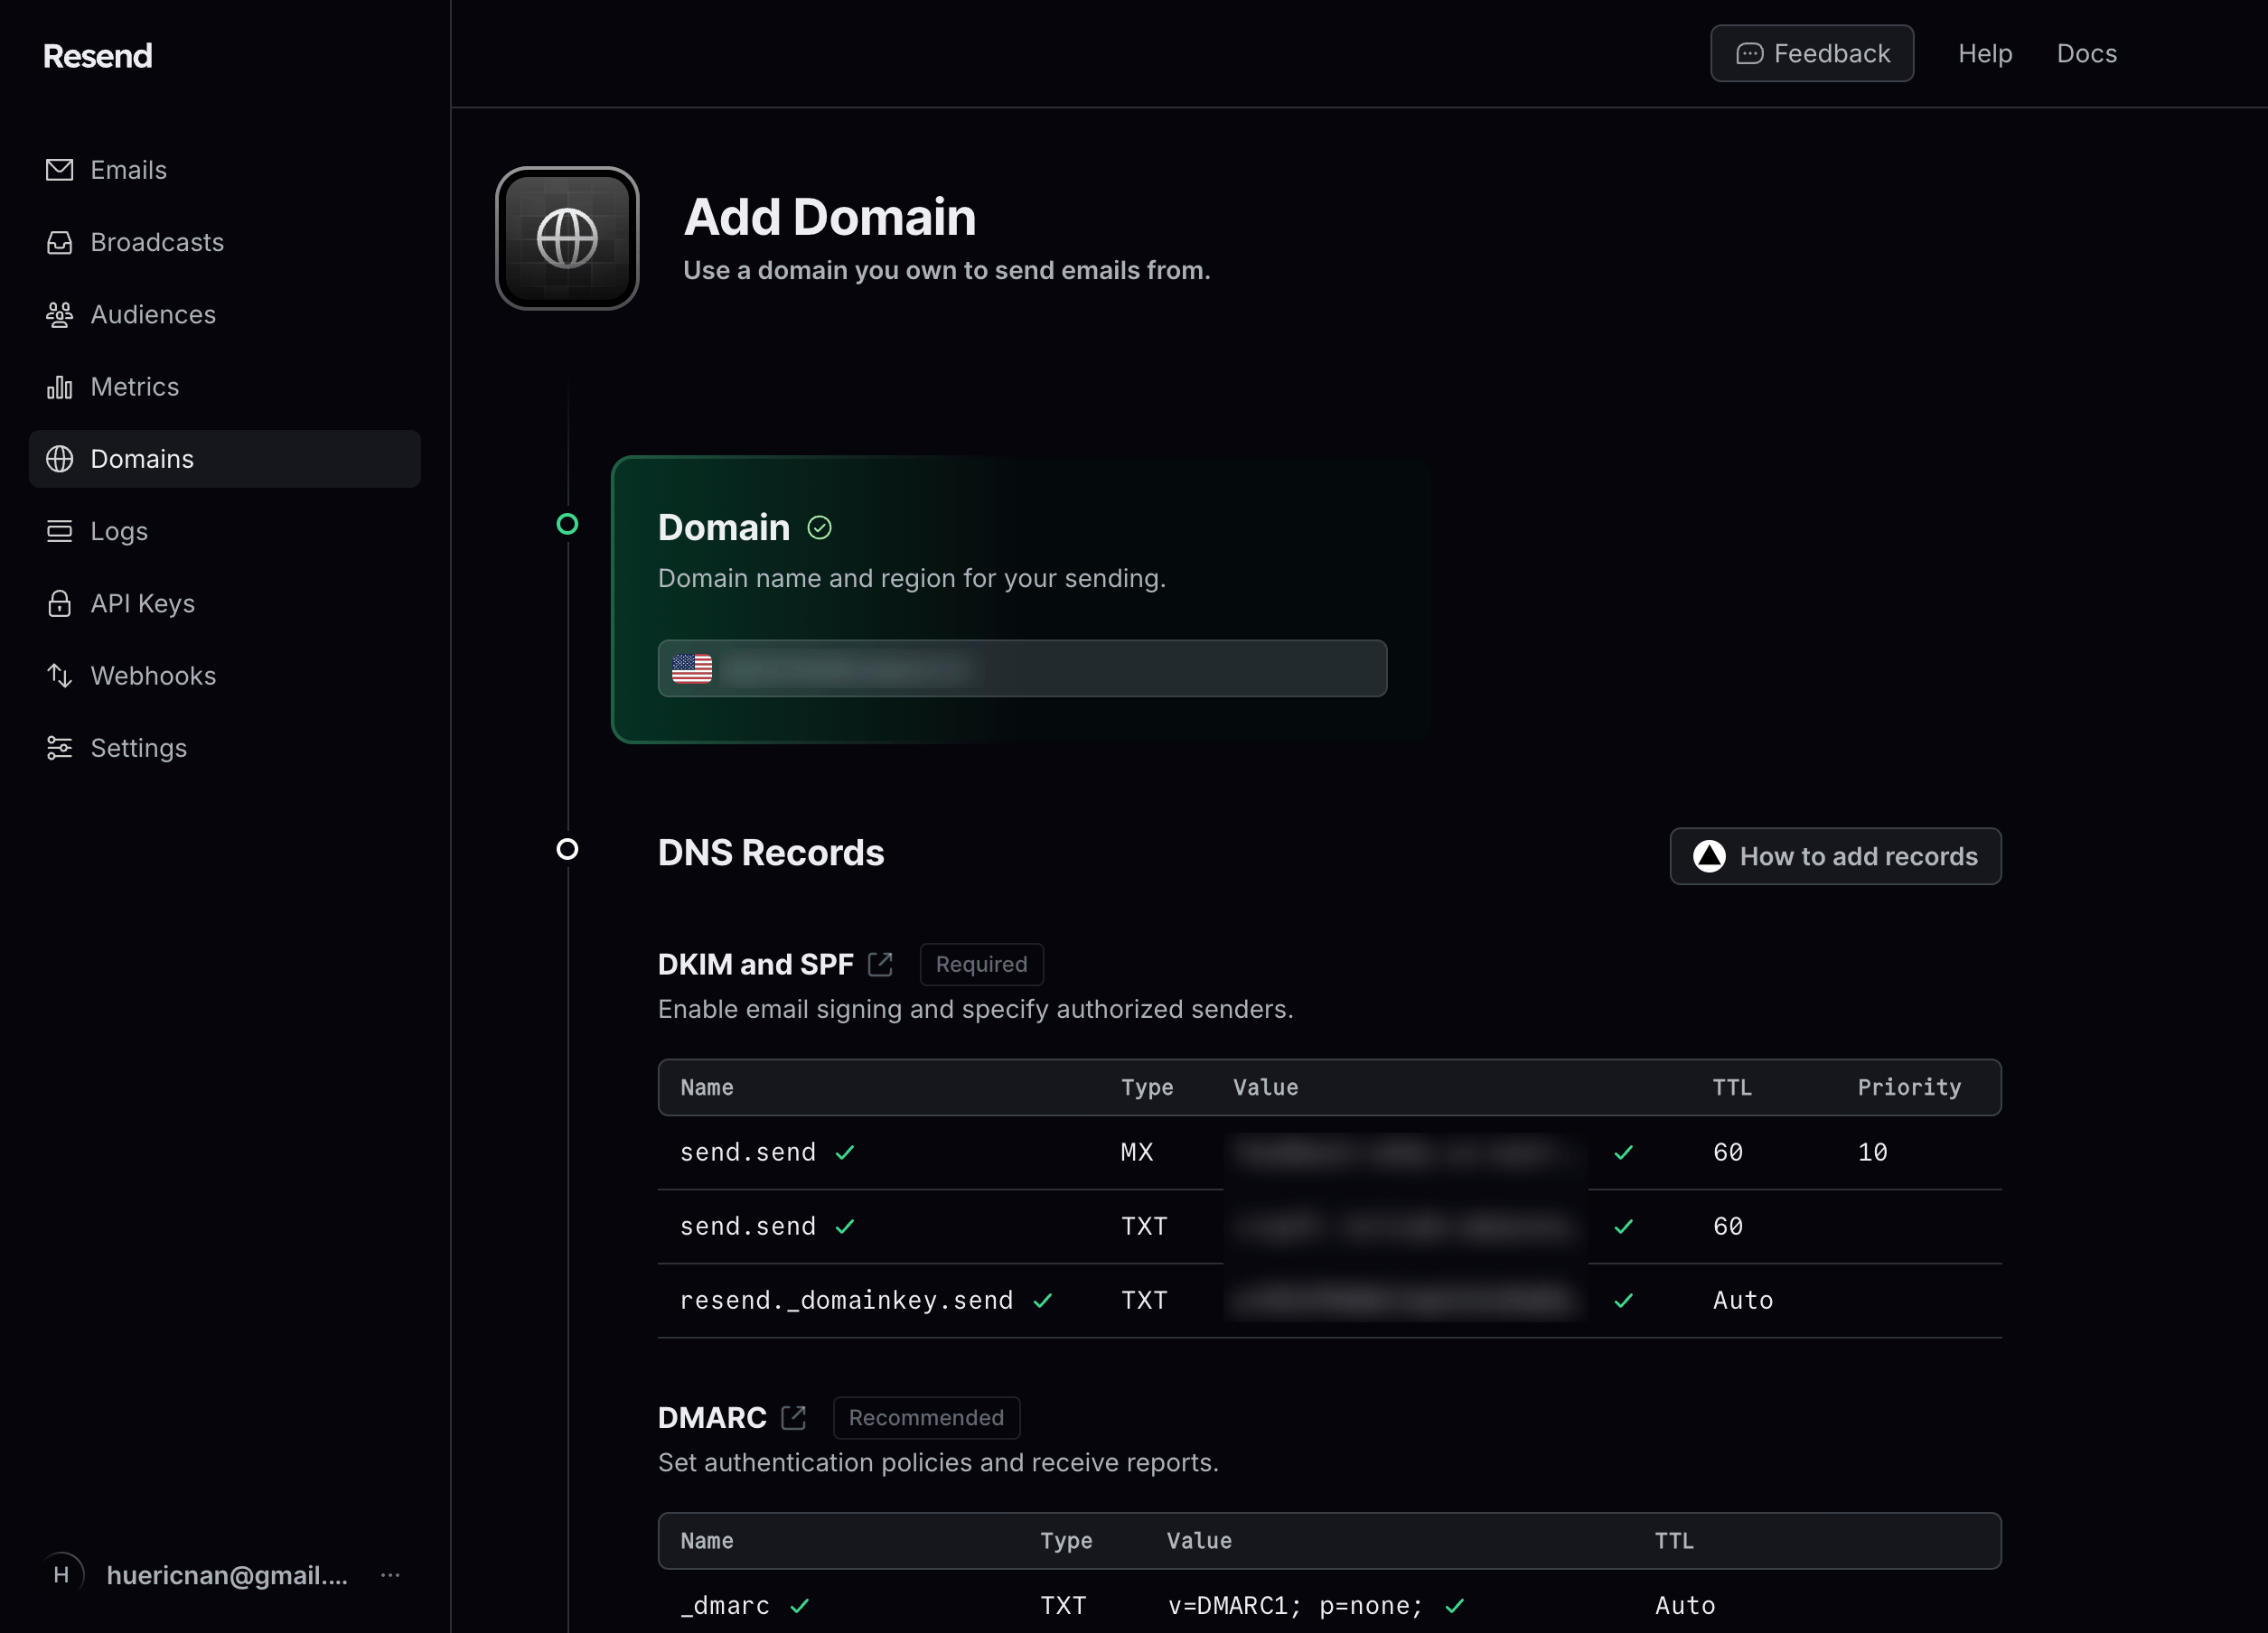Click the Resend logo
Screen dimensions: 2268x1633
tap(98, 56)
